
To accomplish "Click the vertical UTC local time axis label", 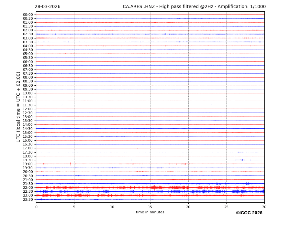I will pos(18,107).
